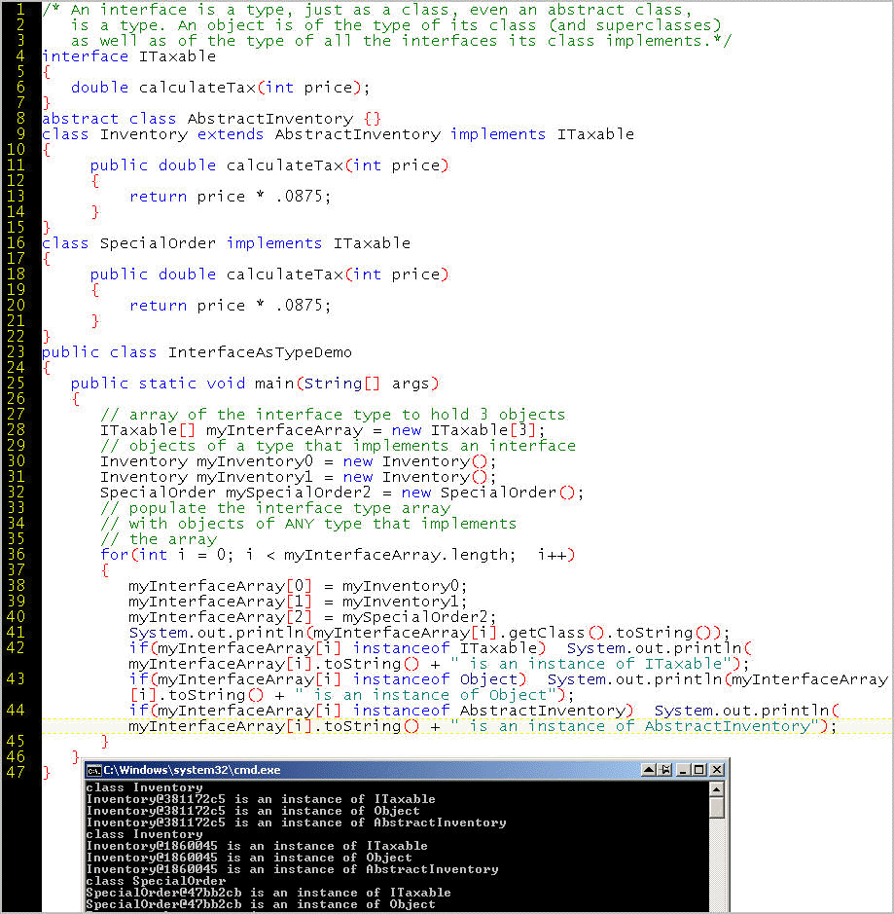Click 'instanceof ITaxable' on line 42
Viewport: 894px width, 914px height.
point(445,648)
